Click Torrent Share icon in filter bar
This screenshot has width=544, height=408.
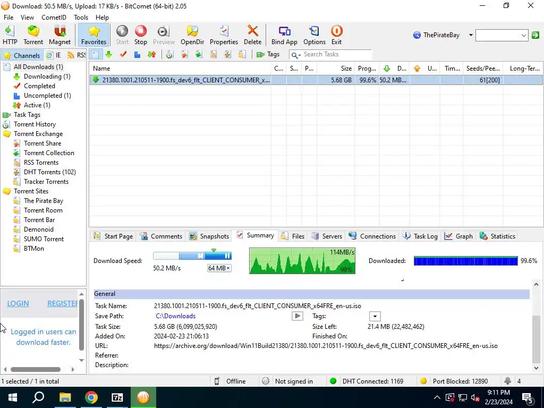pos(184,55)
